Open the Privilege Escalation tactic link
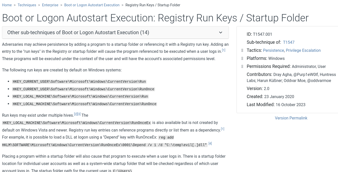 pos(303,50)
